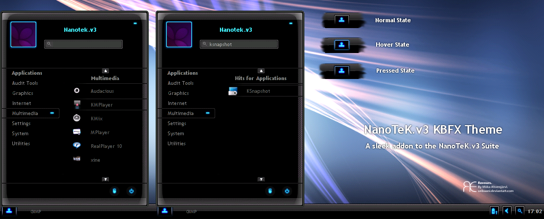Screen dimensions: 544x219
Task: Click Normal State button sample
Action: tap(342, 20)
